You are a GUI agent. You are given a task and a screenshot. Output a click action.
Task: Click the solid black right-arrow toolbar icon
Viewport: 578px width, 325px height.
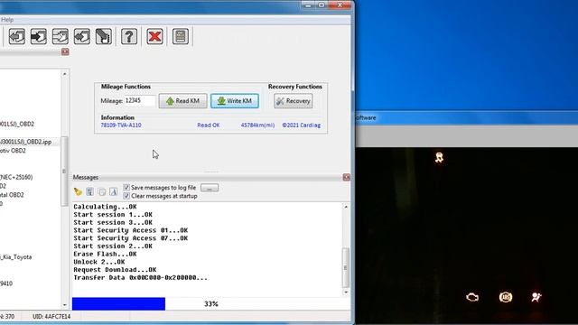(39, 36)
